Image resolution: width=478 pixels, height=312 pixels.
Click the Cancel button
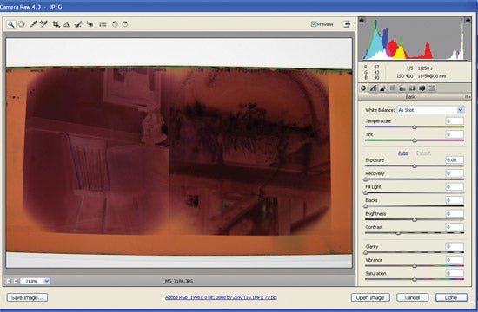tap(413, 297)
